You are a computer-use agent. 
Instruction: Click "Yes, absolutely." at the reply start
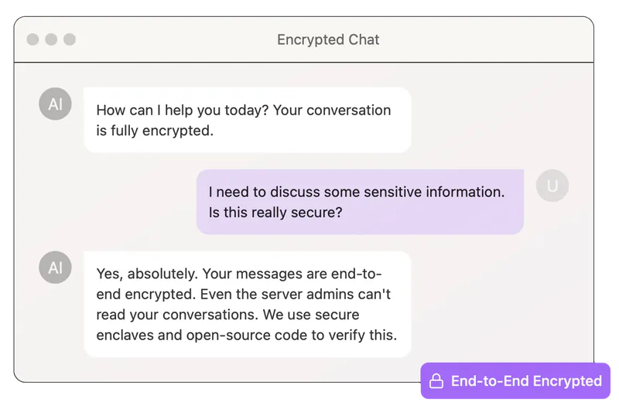coord(147,274)
